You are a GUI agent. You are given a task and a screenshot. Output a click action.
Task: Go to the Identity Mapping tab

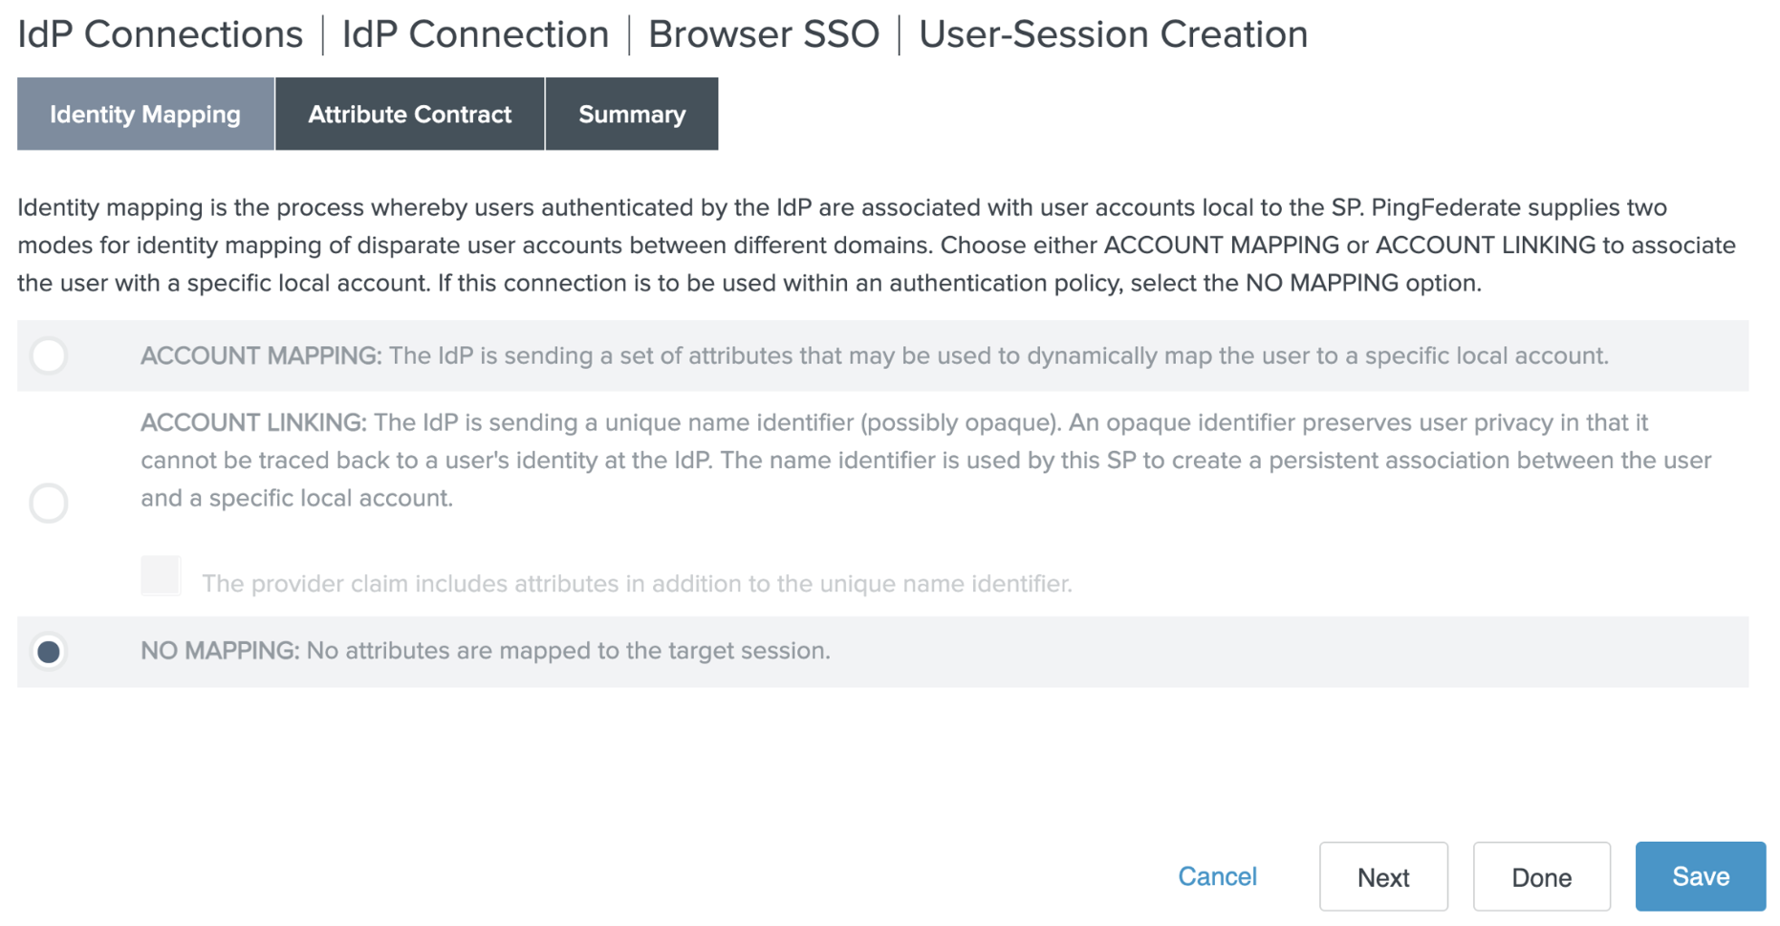point(145,115)
